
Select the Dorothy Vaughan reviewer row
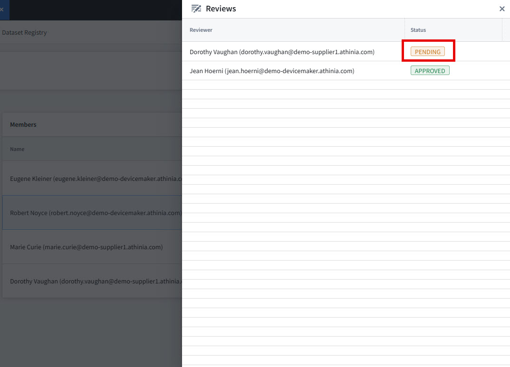[346, 52]
